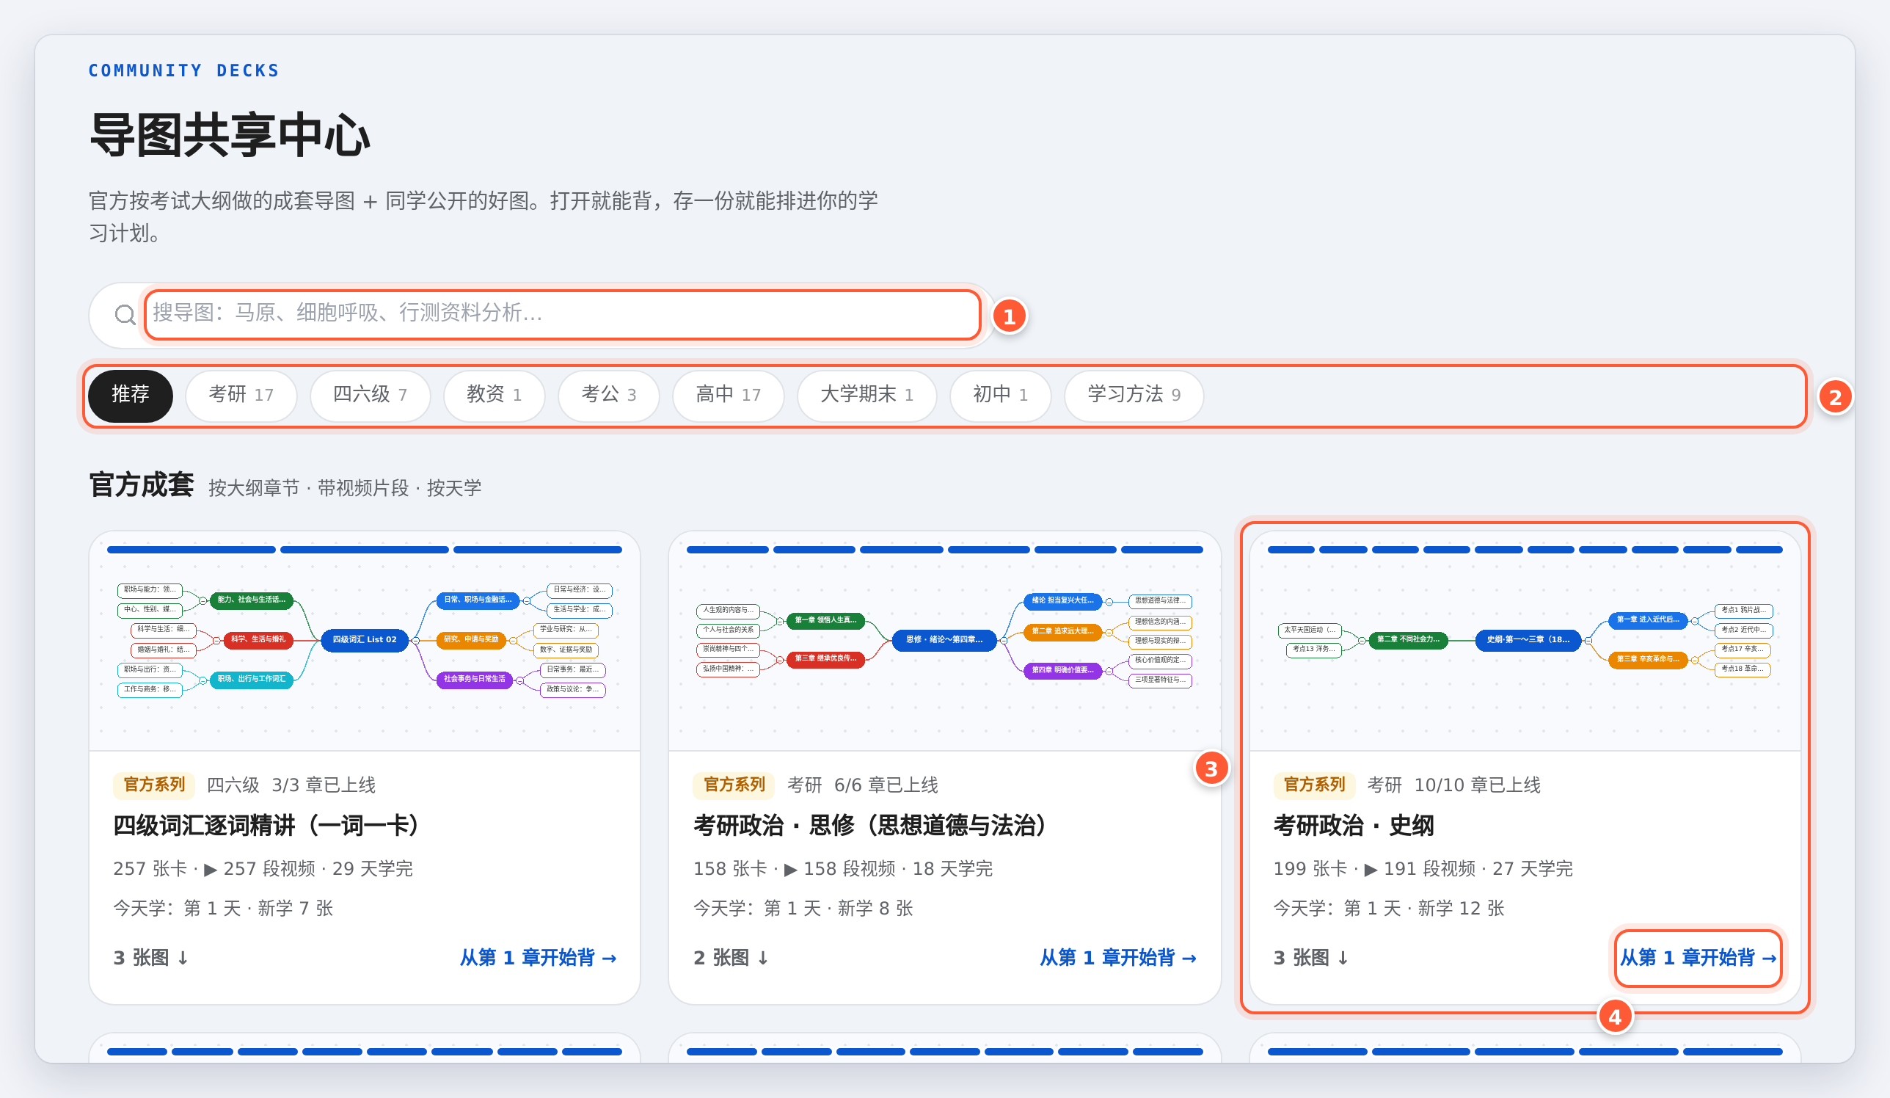Click 今天学：第 1 天 · 新学 8 张 text

[x=803, y=909]
